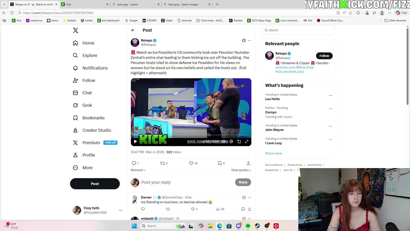Repost using the icon with 8 reposts

[x=164, y=163]
